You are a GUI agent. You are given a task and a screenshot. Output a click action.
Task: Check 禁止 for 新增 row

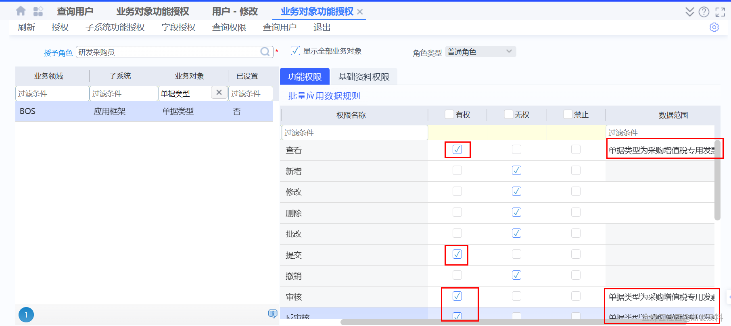[576, 170]
